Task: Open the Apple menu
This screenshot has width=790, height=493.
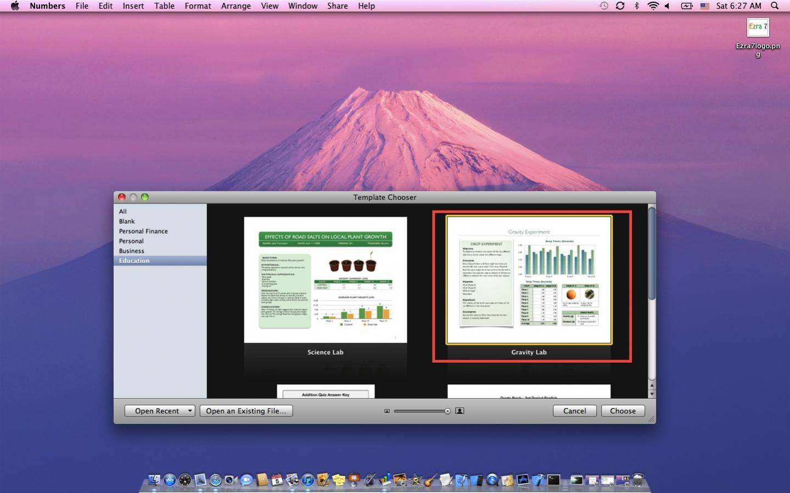Action: (x=15, y=5)
